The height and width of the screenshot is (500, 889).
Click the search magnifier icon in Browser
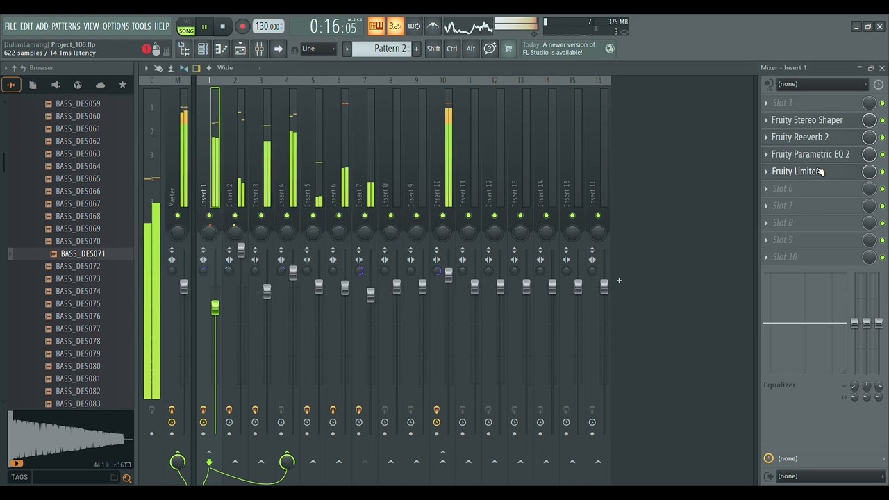127,478
